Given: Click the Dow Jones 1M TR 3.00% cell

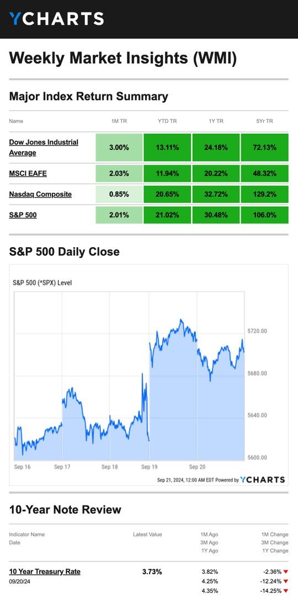Looking at the screenshot, I should [119, 147].
